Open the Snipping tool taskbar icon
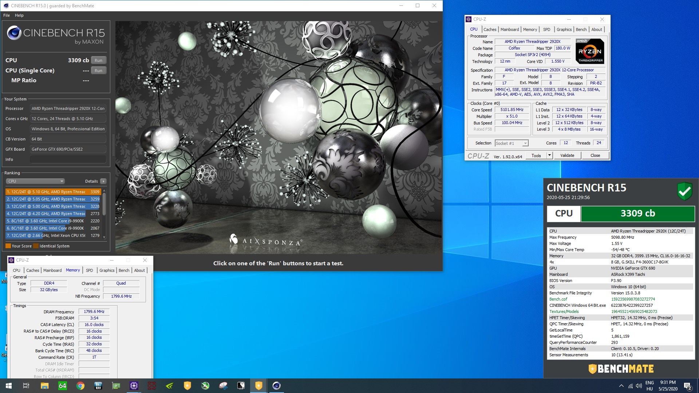The image size is (699, 393). coord(223,386)
